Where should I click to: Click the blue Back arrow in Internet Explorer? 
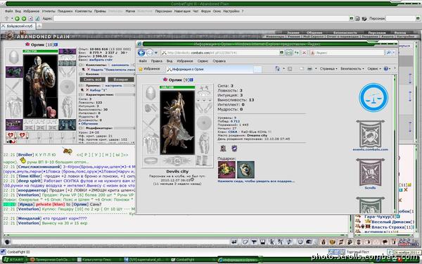[x=141, y=53]
